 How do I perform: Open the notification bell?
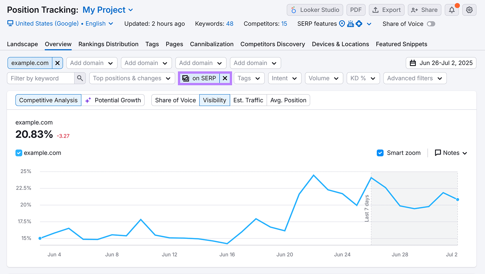click(x=452, y=10)
